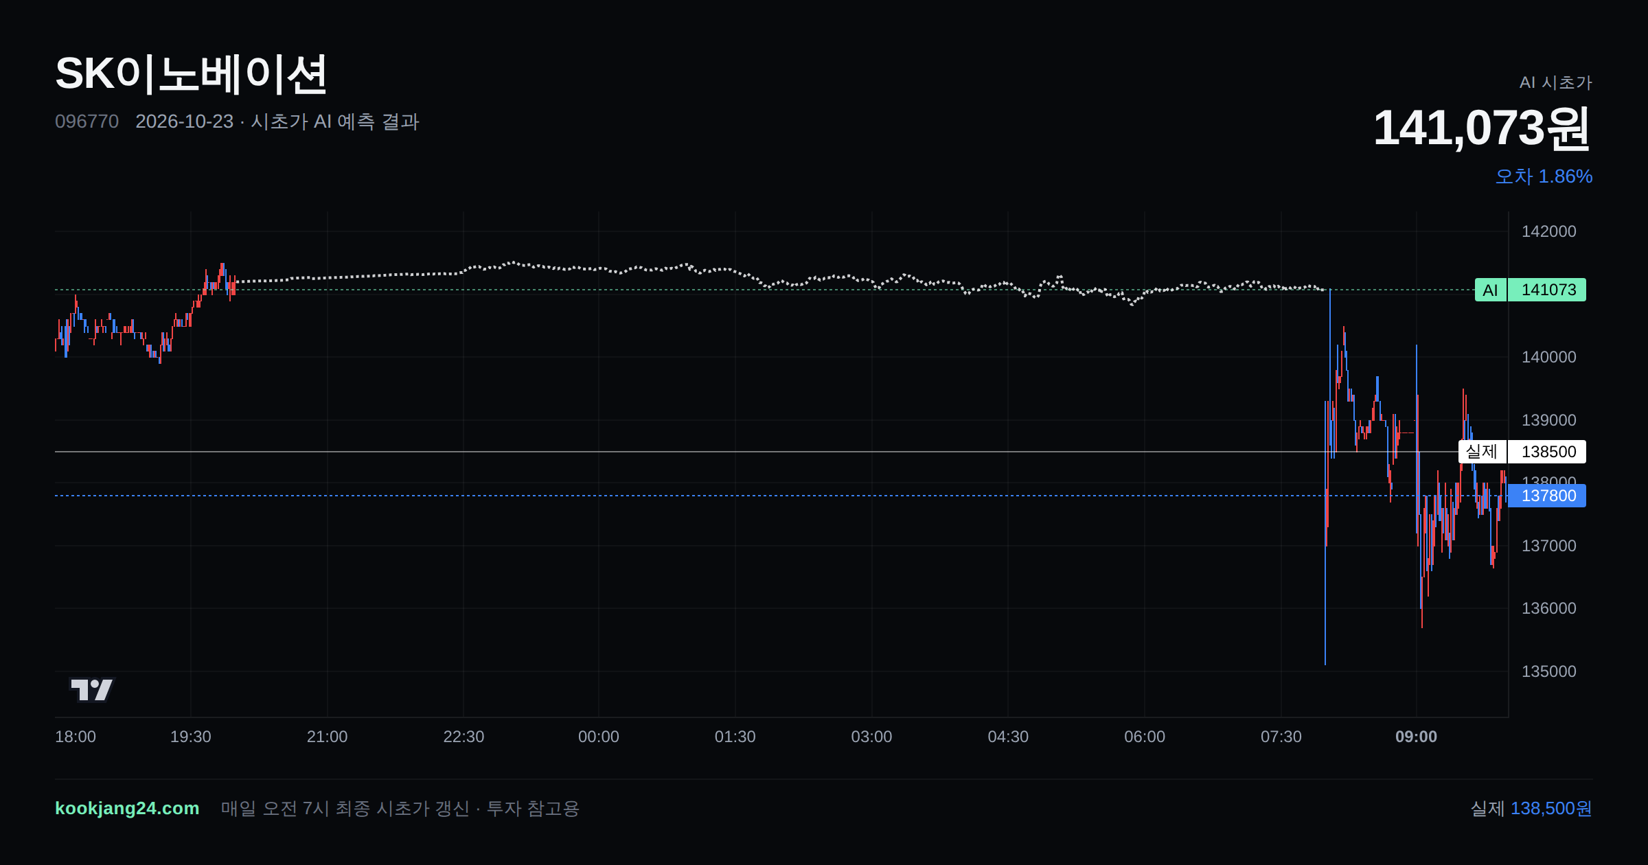Viewport: 1648px width, 865px height.
Task: Click the 136000 price axis label
Action: pos(1549,608)
